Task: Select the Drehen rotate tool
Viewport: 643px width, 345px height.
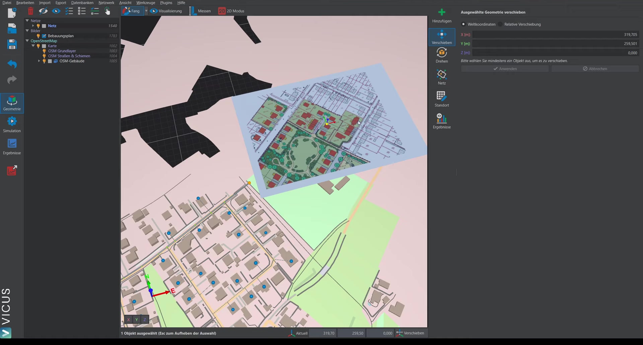Action: (442, 56)
